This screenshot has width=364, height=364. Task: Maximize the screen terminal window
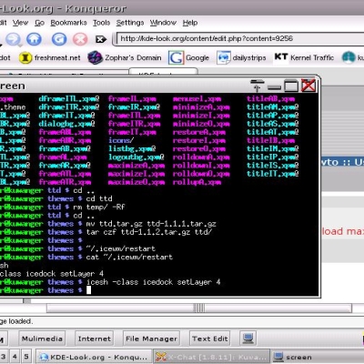coord(291,86)
